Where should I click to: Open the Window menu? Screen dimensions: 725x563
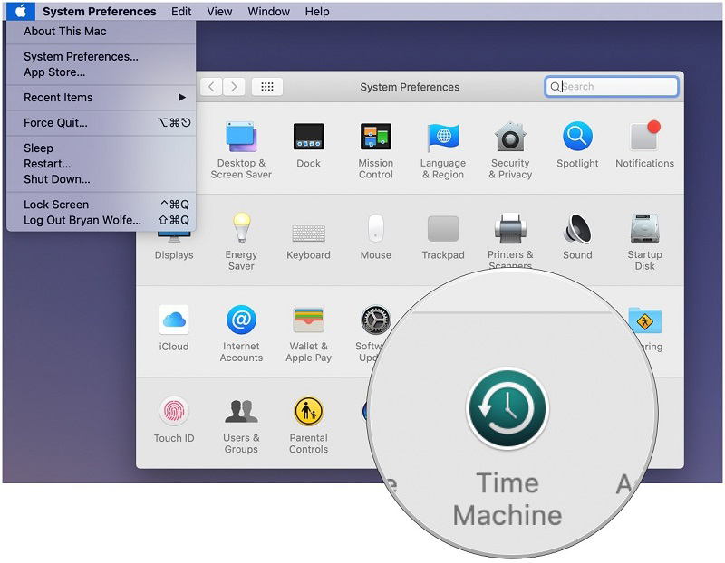coord(268,11)
